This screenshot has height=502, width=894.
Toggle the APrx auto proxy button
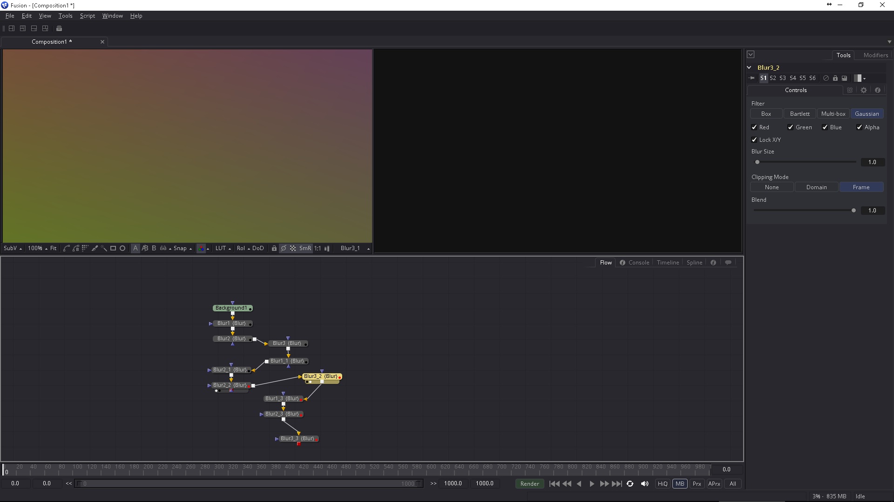click(x=714, y=484)
